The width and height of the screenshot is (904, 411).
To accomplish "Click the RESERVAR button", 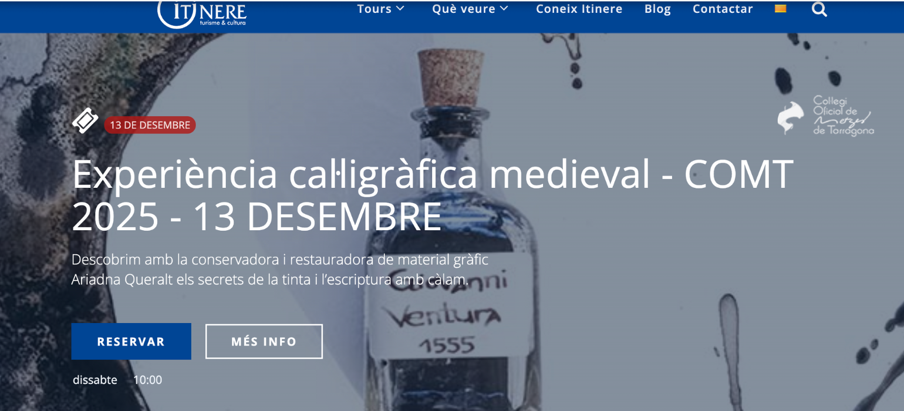I will [x=131, y=341].
